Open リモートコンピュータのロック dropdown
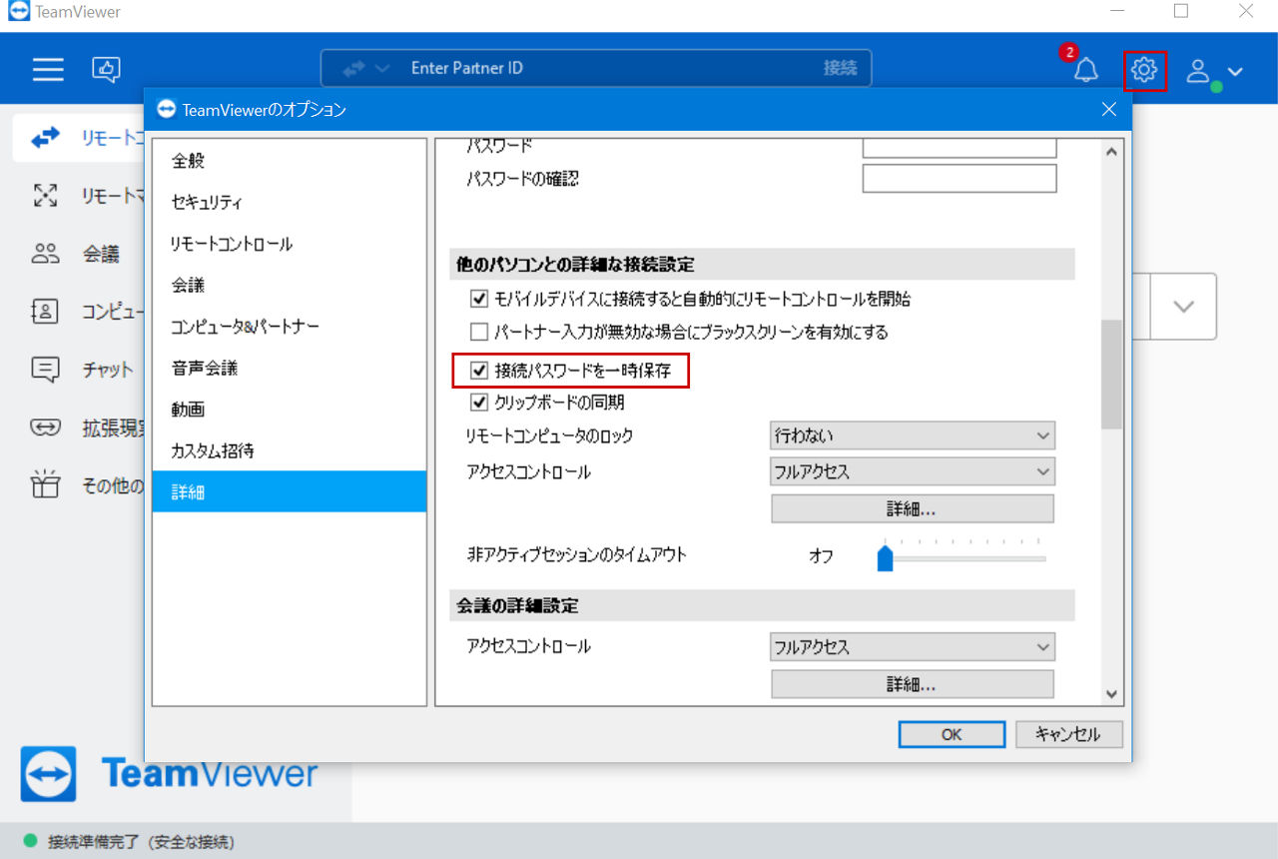This screenshot has width=1278, height=859. [x=913, y=435]
